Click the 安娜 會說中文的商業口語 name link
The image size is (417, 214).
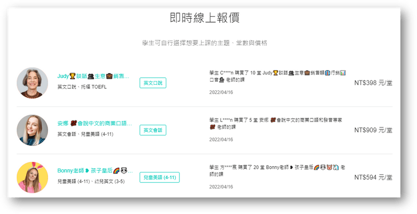click(x=94, y=124)
